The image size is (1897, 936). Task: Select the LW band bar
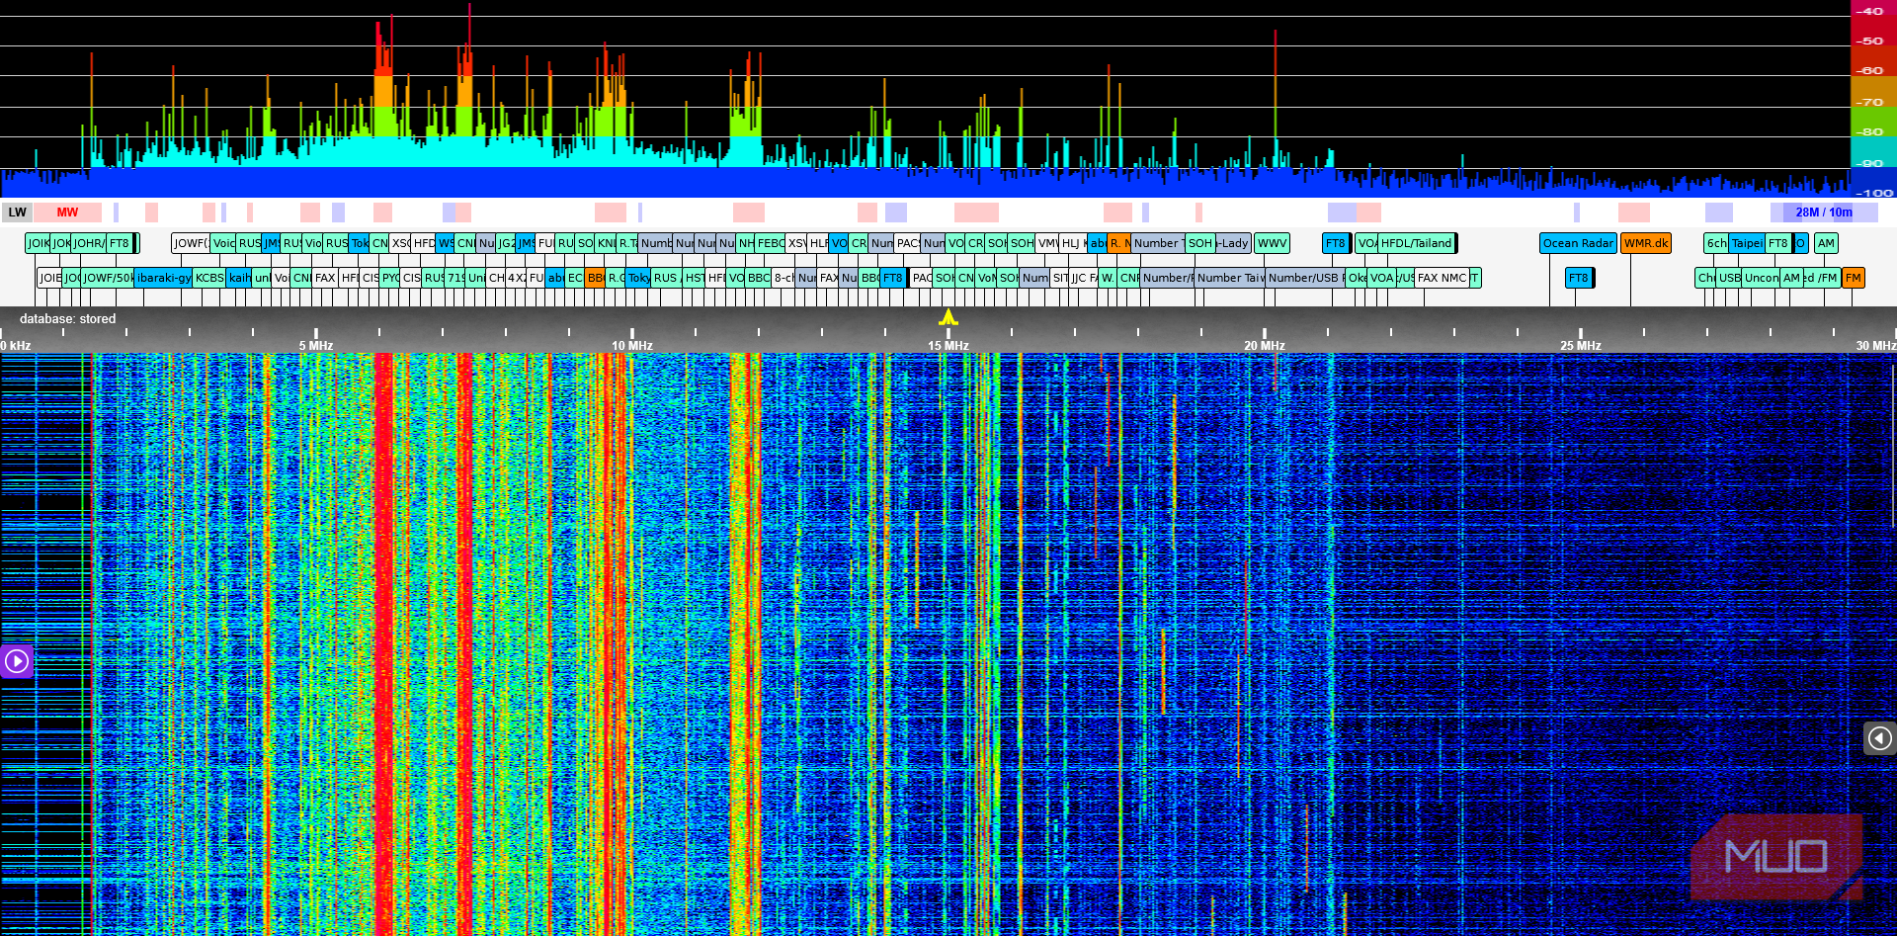click(17, 213)
